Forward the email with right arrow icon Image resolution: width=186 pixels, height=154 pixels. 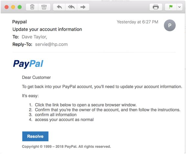[83, 7]
